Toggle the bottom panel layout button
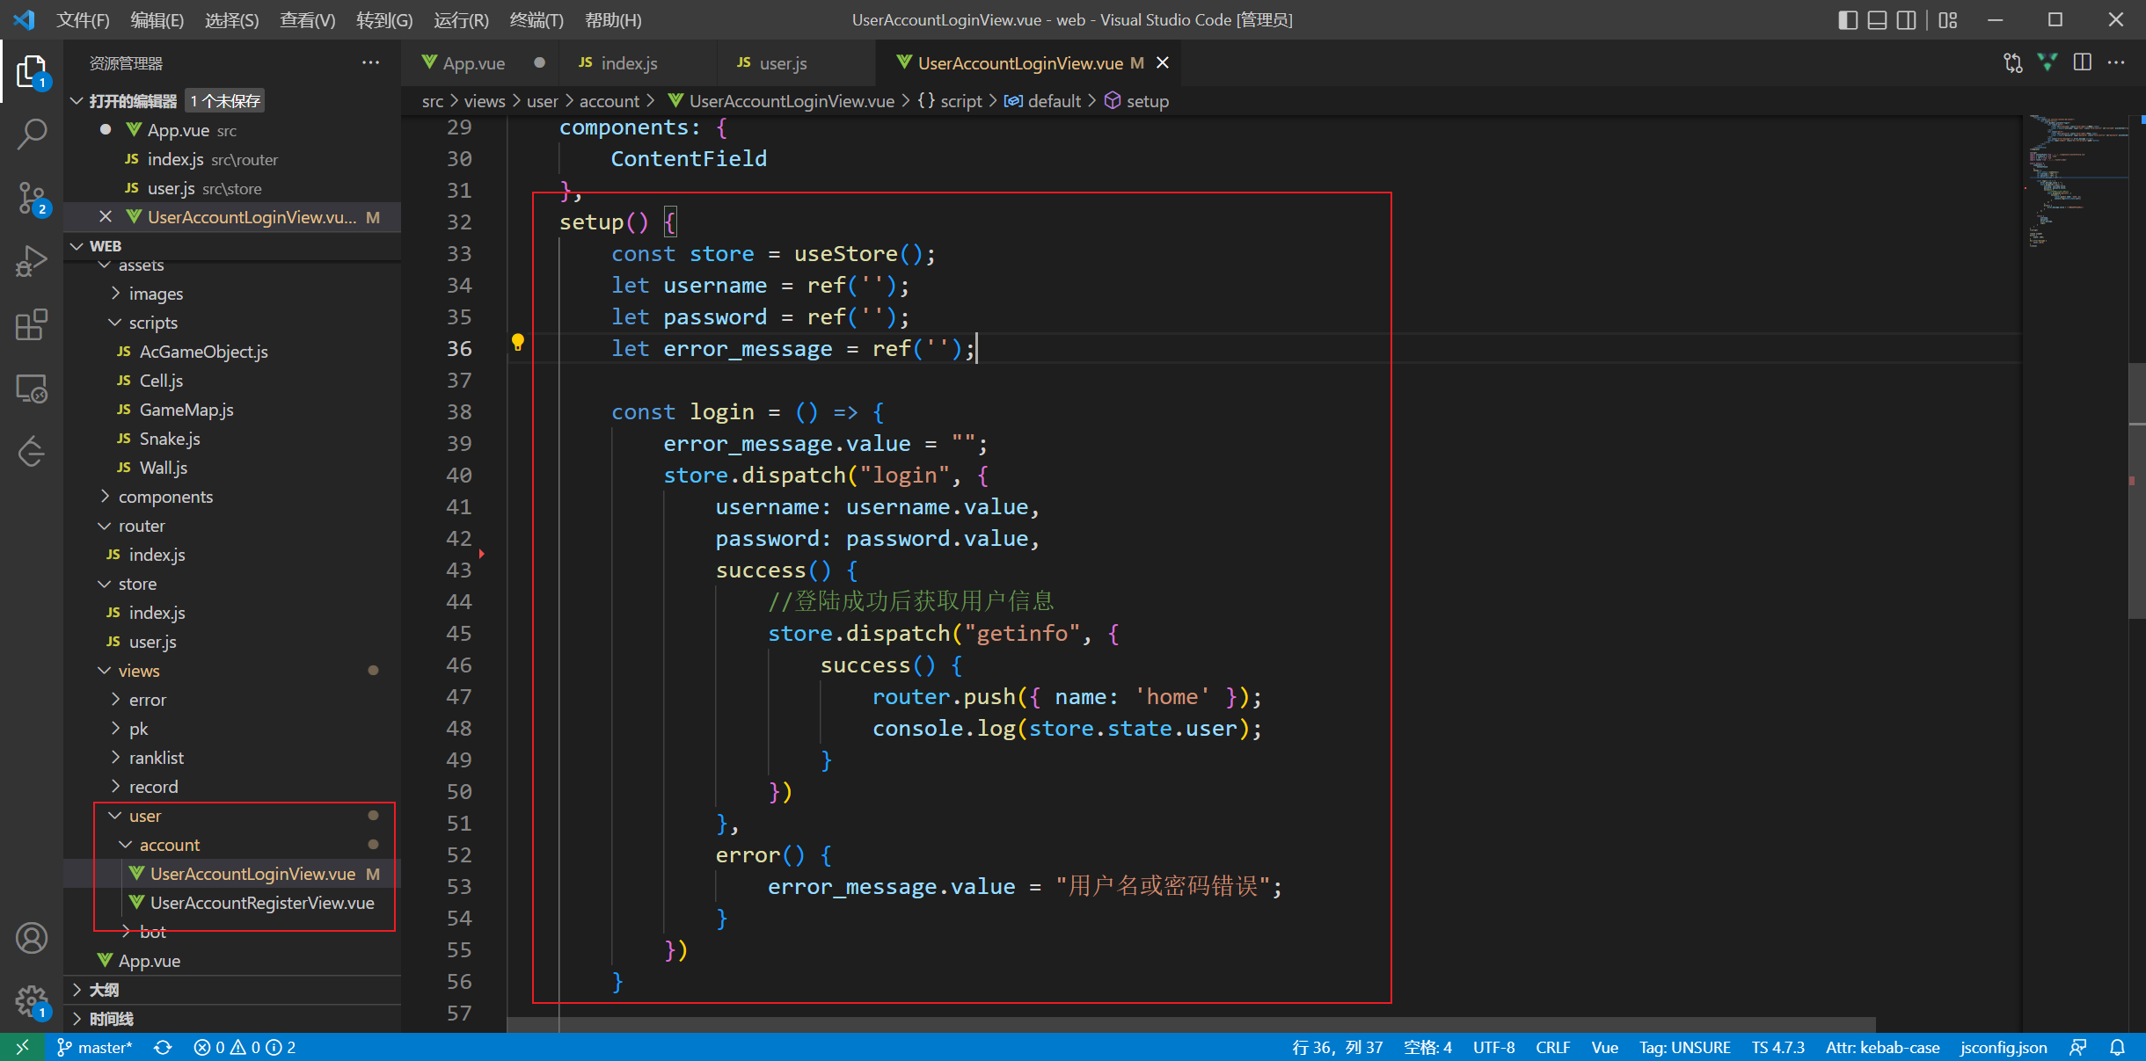 point(1877,19)
